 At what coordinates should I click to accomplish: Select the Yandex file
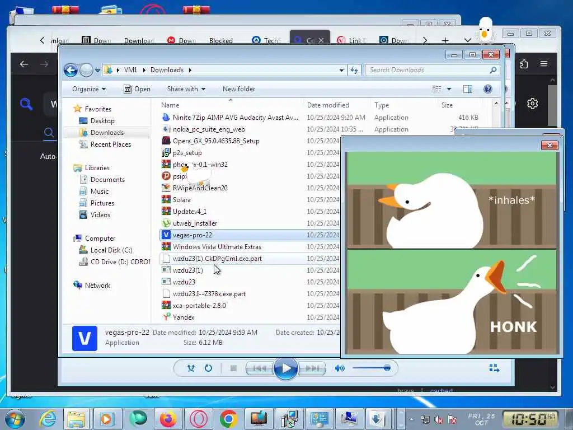click(184, 317)
